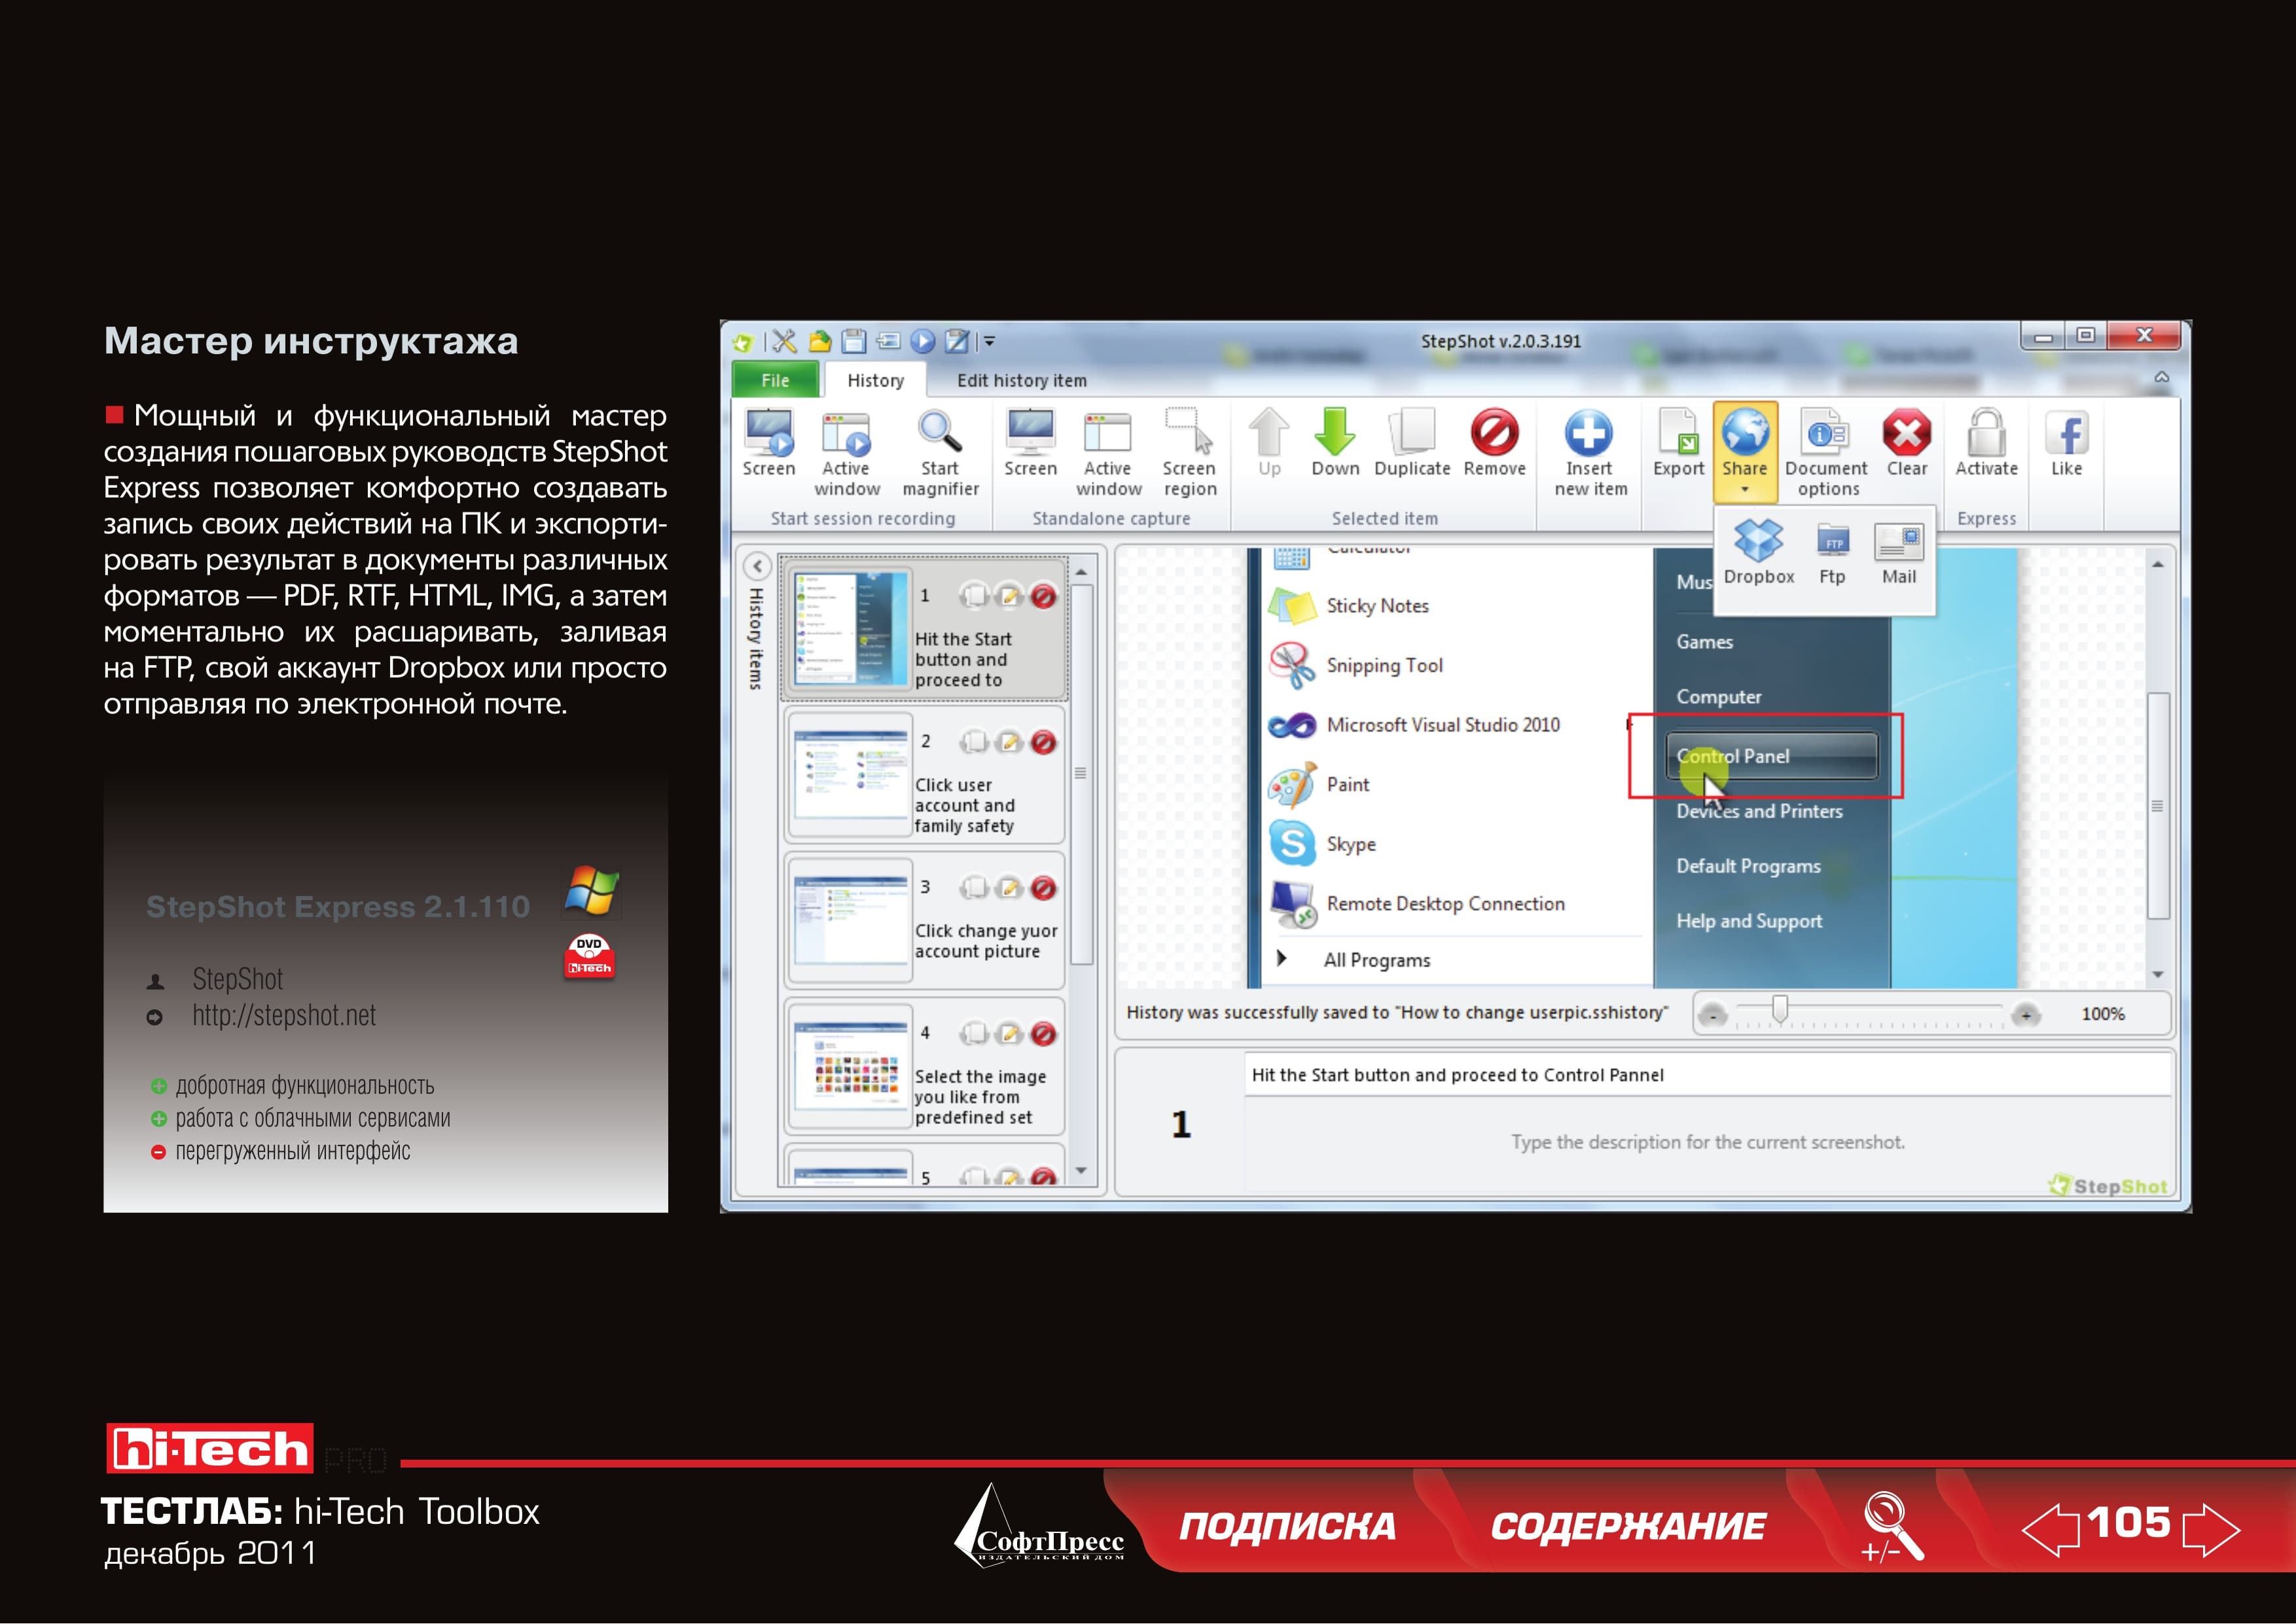
Task: Click the Insert new item plus icon
Action: pos(1589,433)
